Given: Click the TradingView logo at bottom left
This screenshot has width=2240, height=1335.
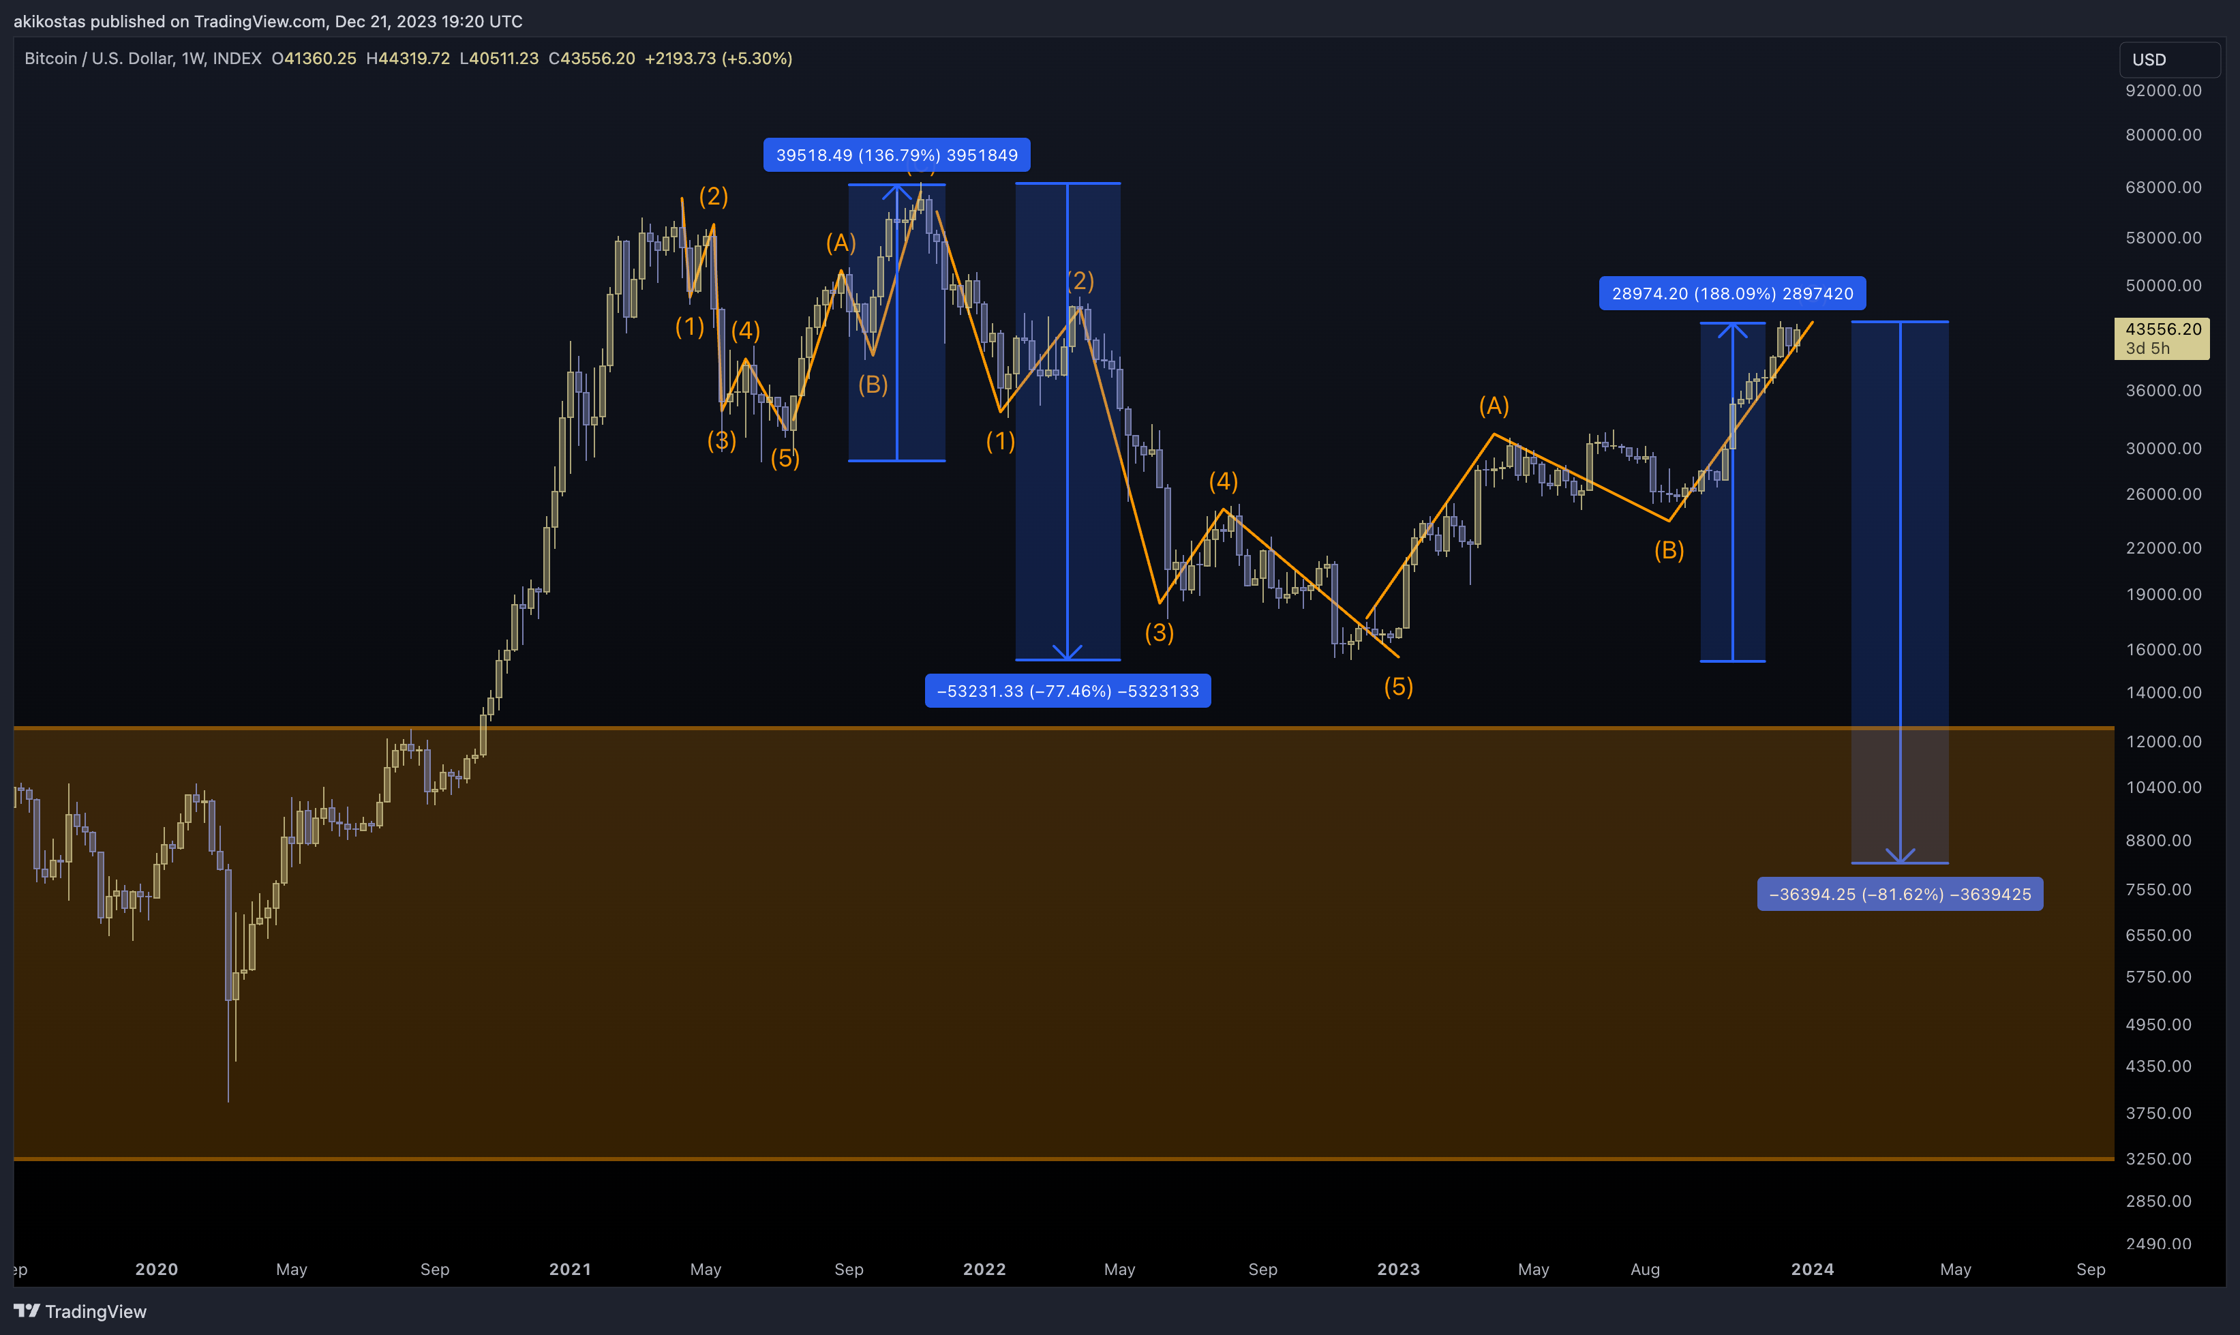Looking at the screenshot, I should pyautogui.click(x=80, y=1310).
